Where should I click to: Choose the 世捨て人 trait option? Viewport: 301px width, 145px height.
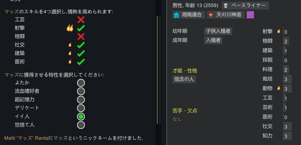(x=81, y=125)
